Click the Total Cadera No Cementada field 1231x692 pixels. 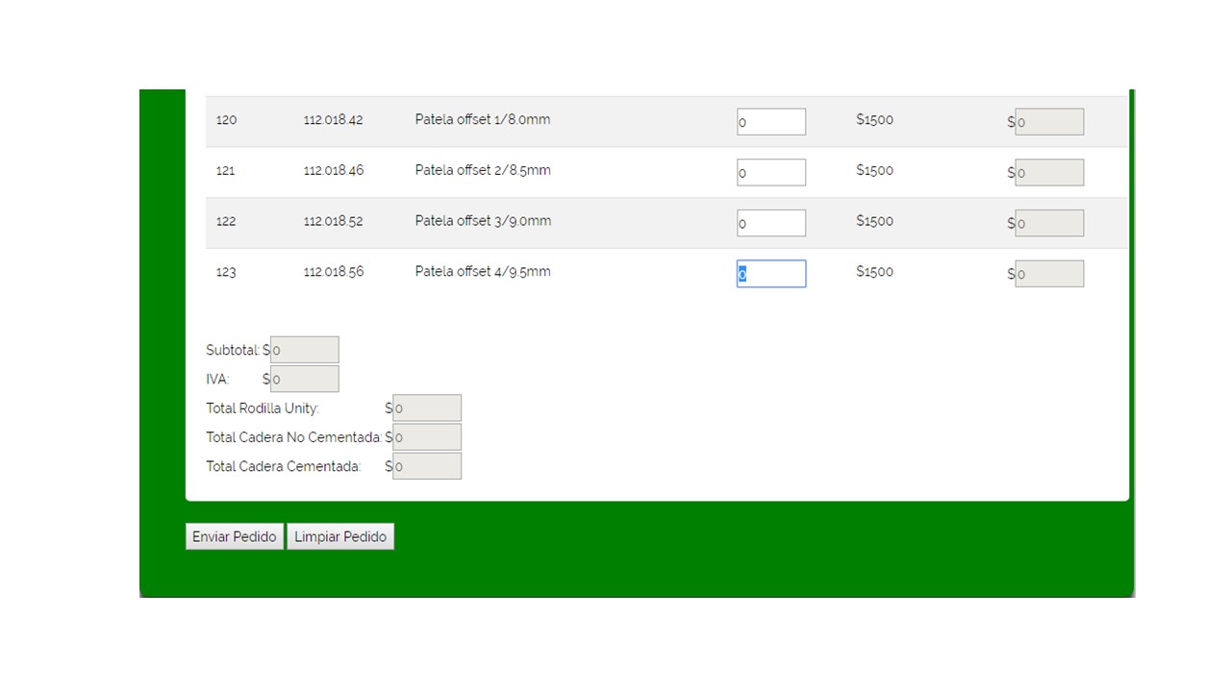coord(427,437)
